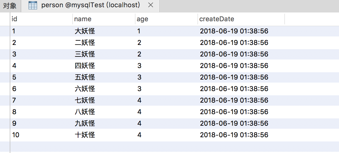Click the cell containing 七妖怪
This screenshot has width=339, height=153.
pos(85,100)
